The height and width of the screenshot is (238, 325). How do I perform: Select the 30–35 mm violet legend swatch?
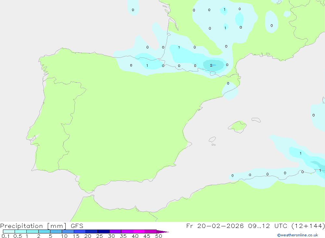[115, 232]
